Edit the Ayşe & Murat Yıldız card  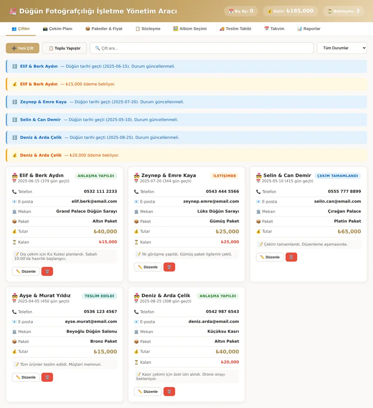coord(26,377)
